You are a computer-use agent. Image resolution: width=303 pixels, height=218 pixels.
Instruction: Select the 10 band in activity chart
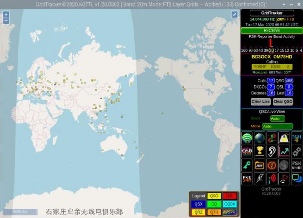coord(292,50)
